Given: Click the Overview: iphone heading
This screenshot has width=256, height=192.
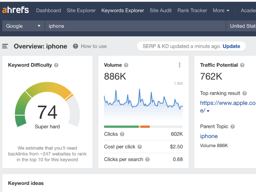Looking at the screenshot, I should coord(41,46).
